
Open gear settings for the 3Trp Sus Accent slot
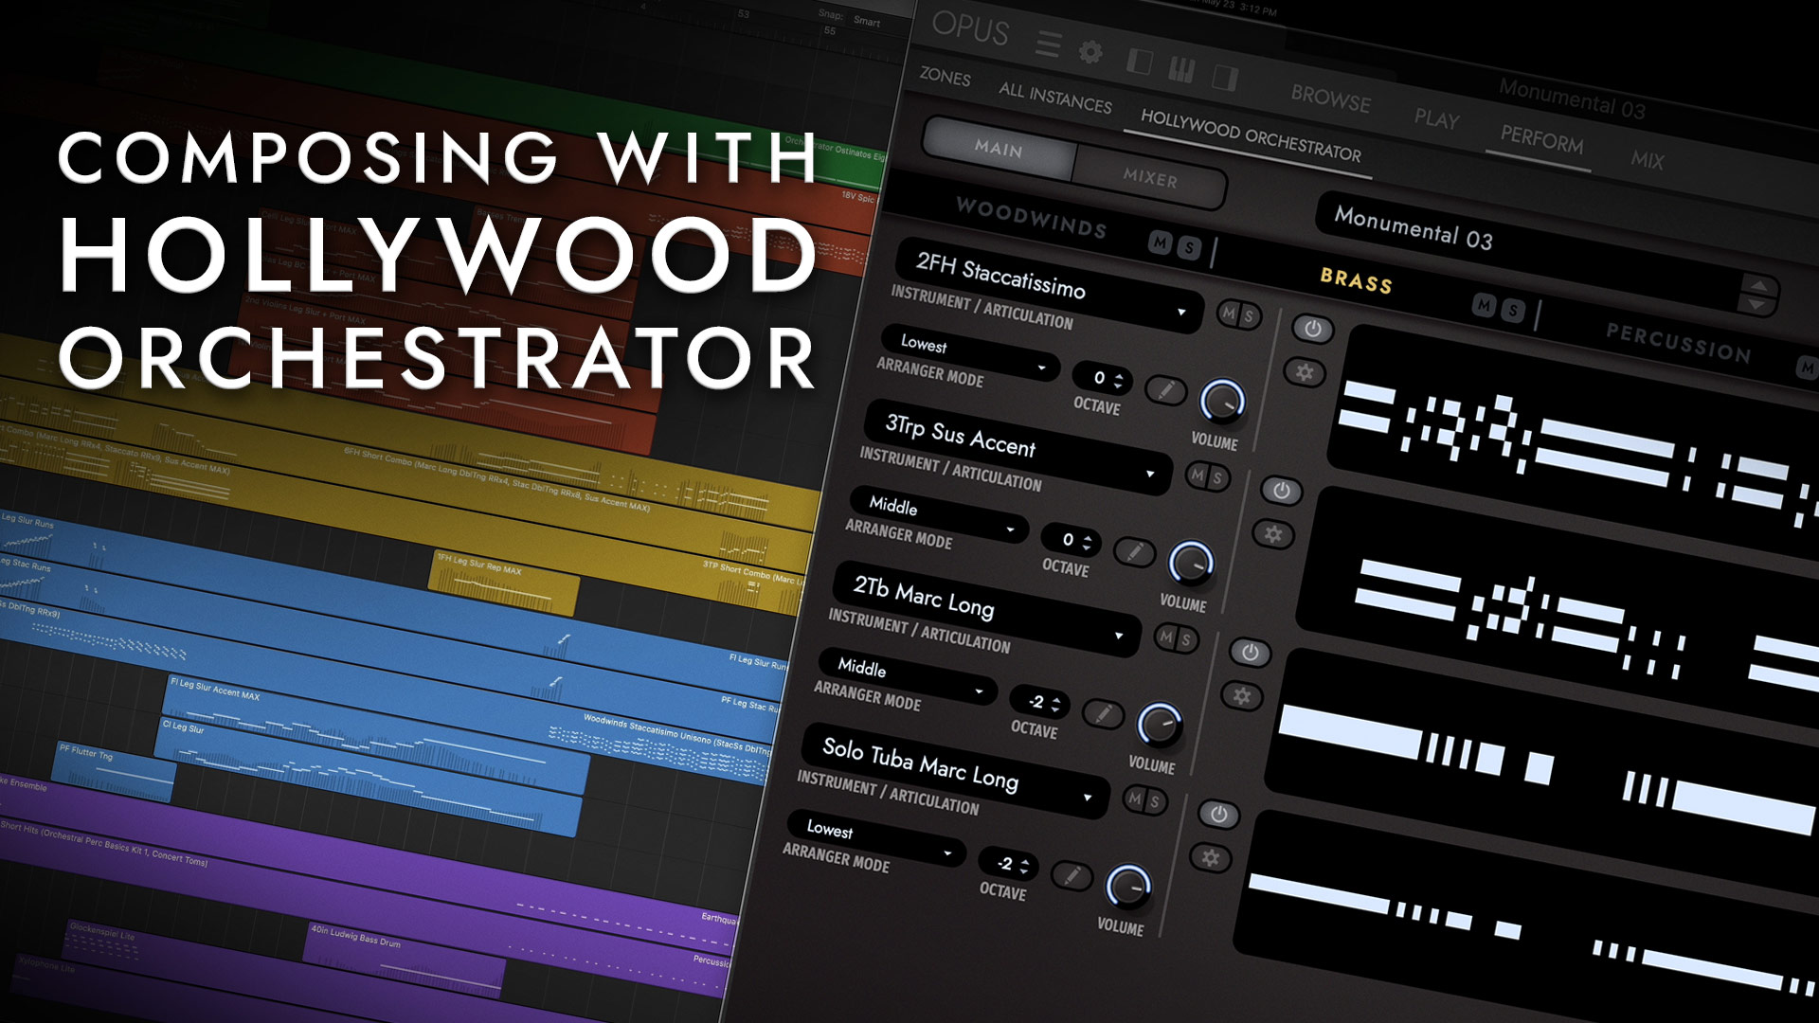pos(1273,534)
